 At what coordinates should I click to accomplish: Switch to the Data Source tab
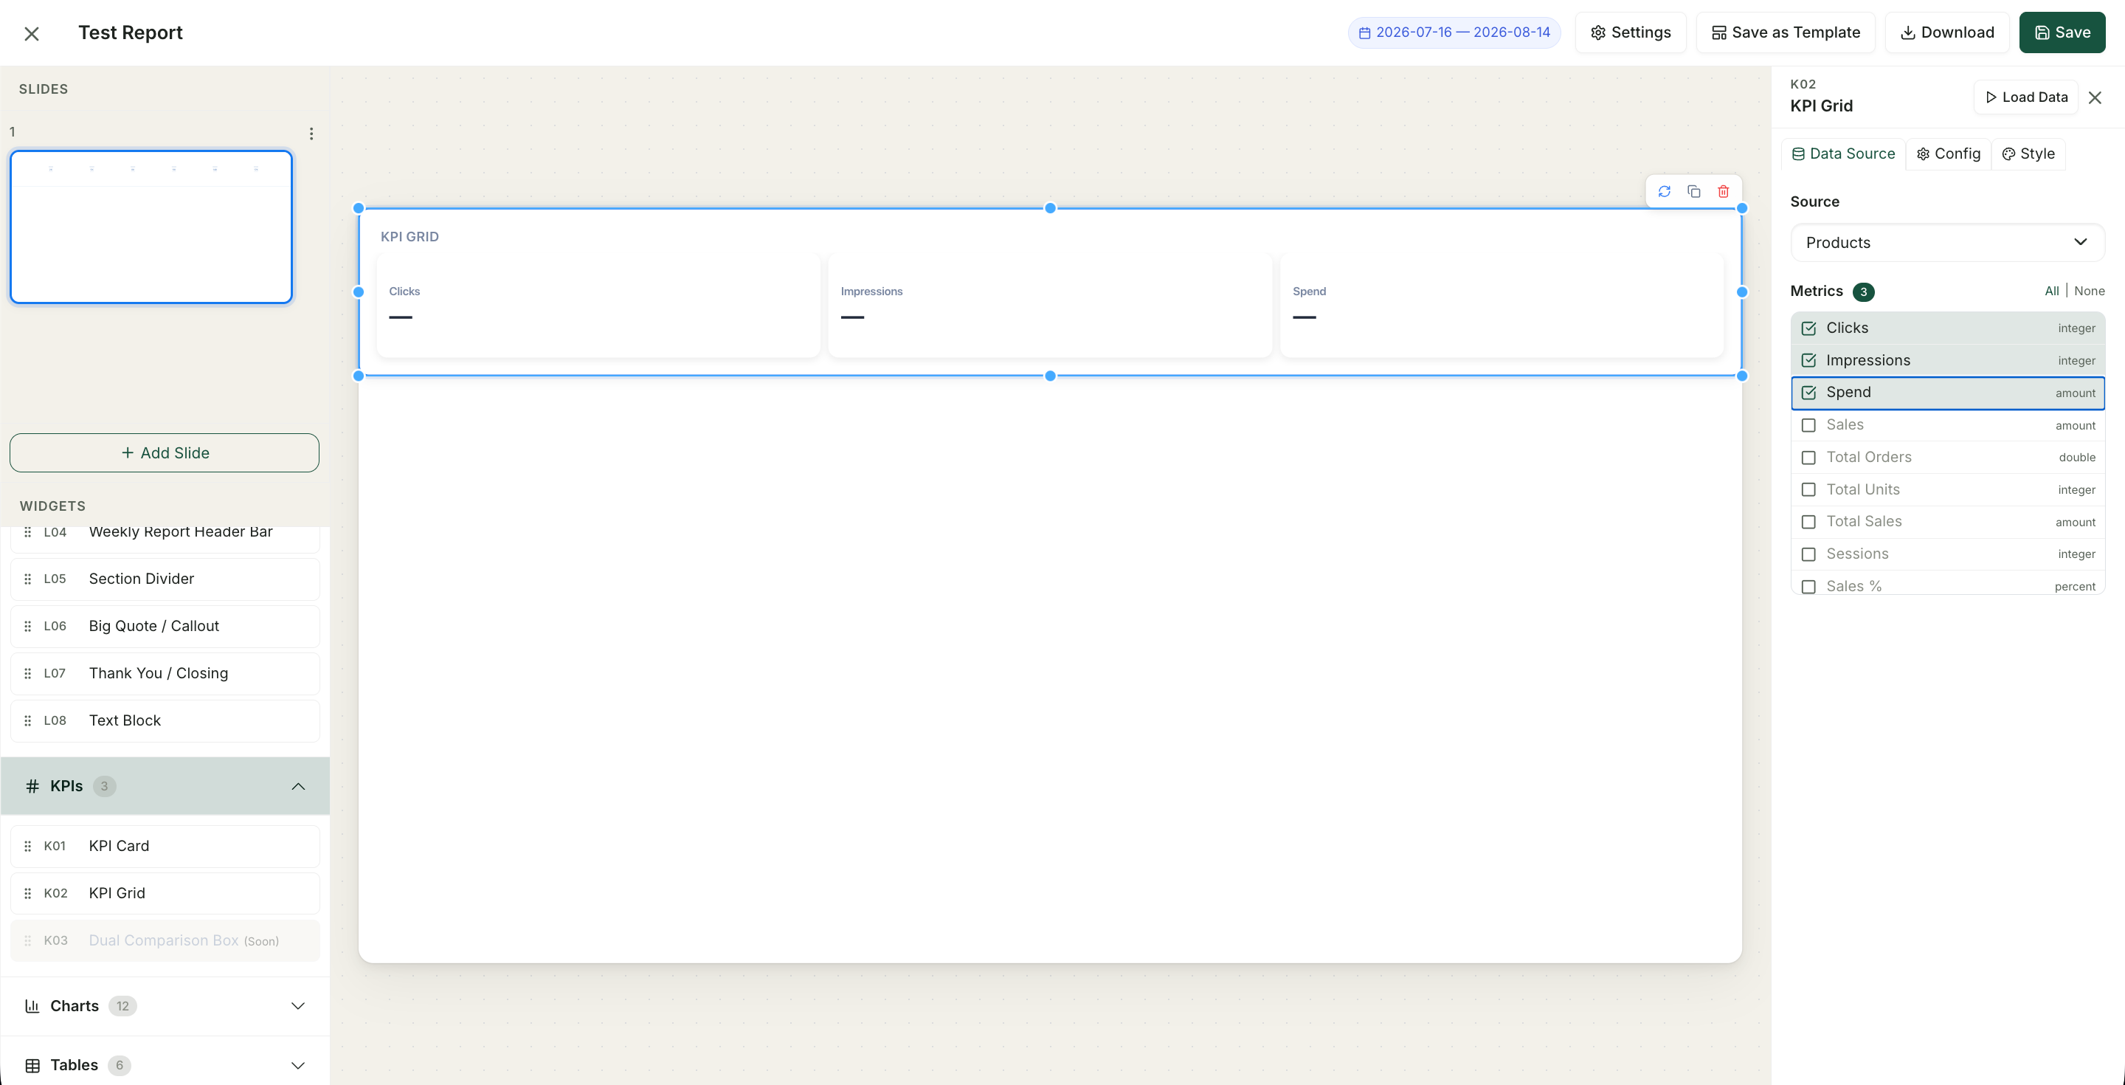click(1844, 154)
